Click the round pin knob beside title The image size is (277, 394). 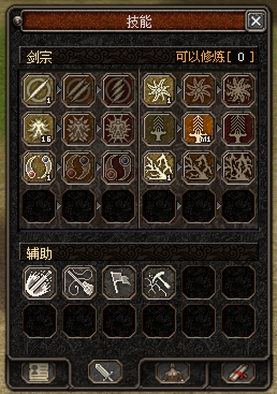(18, 21)
